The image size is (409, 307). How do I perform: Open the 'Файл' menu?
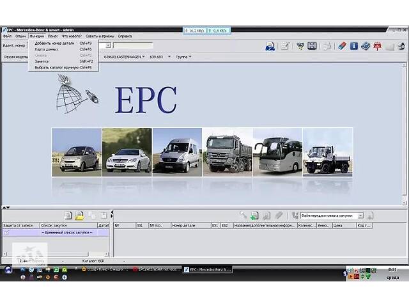pyautogui.click(x=7, y=36)
